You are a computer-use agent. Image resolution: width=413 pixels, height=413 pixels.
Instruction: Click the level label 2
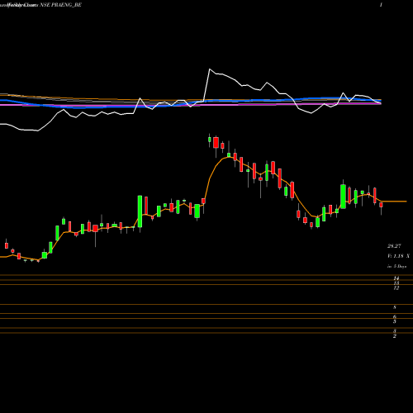[x=395, y=336]
